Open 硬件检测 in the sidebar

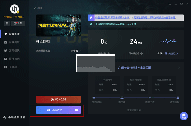pyautogui.click(x=14, y=59)
